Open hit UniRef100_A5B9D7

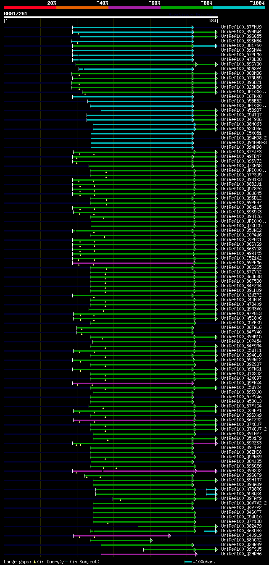coord(241,110)
